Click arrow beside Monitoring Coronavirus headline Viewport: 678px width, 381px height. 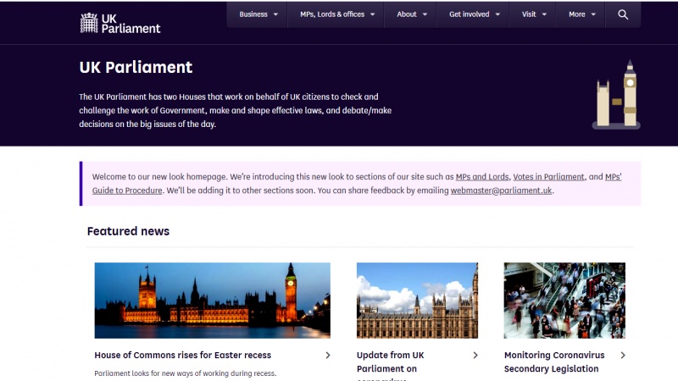coord(623,355)
